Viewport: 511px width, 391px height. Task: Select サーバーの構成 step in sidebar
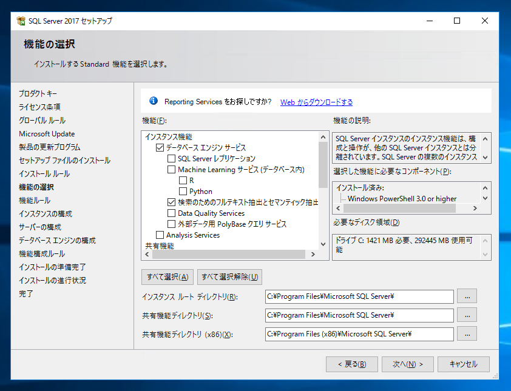click(x=40, y=227)
